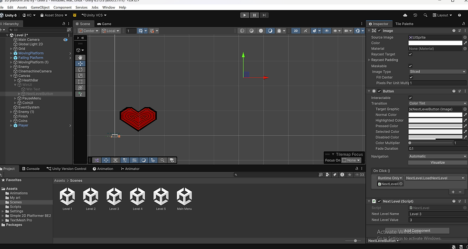Click Source Image object picker circle
Image resolution: width=468 pixels, height=249 pixels.
pos(465,37)
